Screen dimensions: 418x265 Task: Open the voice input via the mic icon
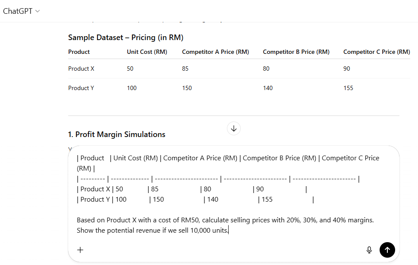click(x=369, y=250)
